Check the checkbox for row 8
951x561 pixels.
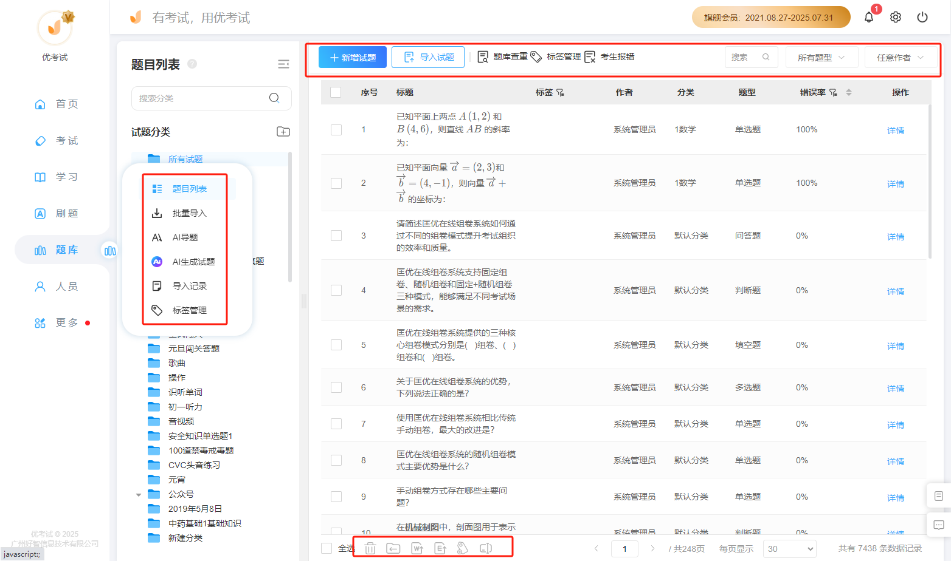click(336, 460)
